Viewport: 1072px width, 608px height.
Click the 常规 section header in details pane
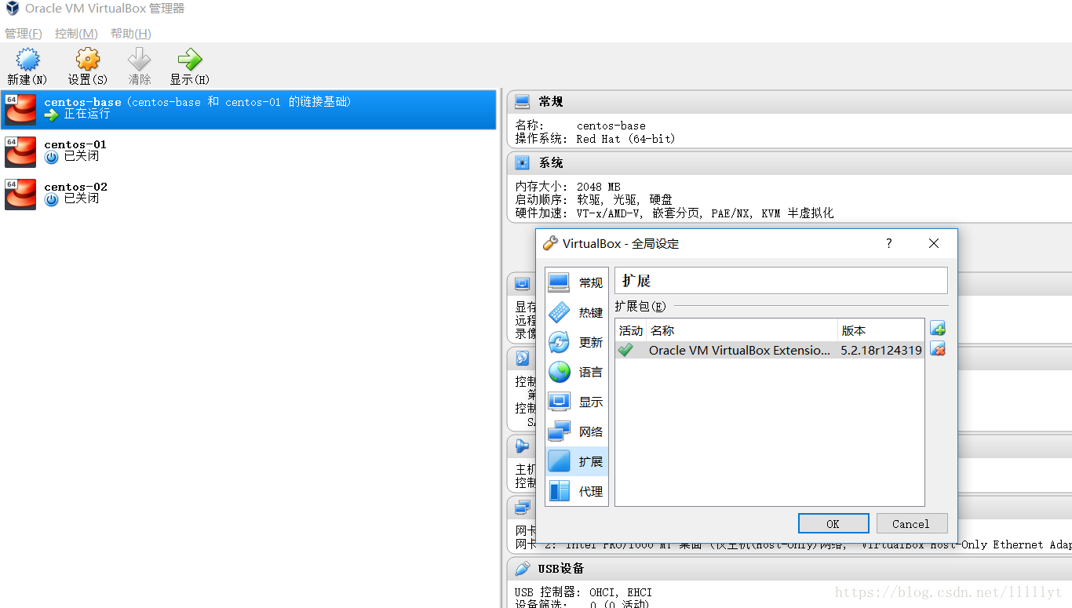[789, 102]
